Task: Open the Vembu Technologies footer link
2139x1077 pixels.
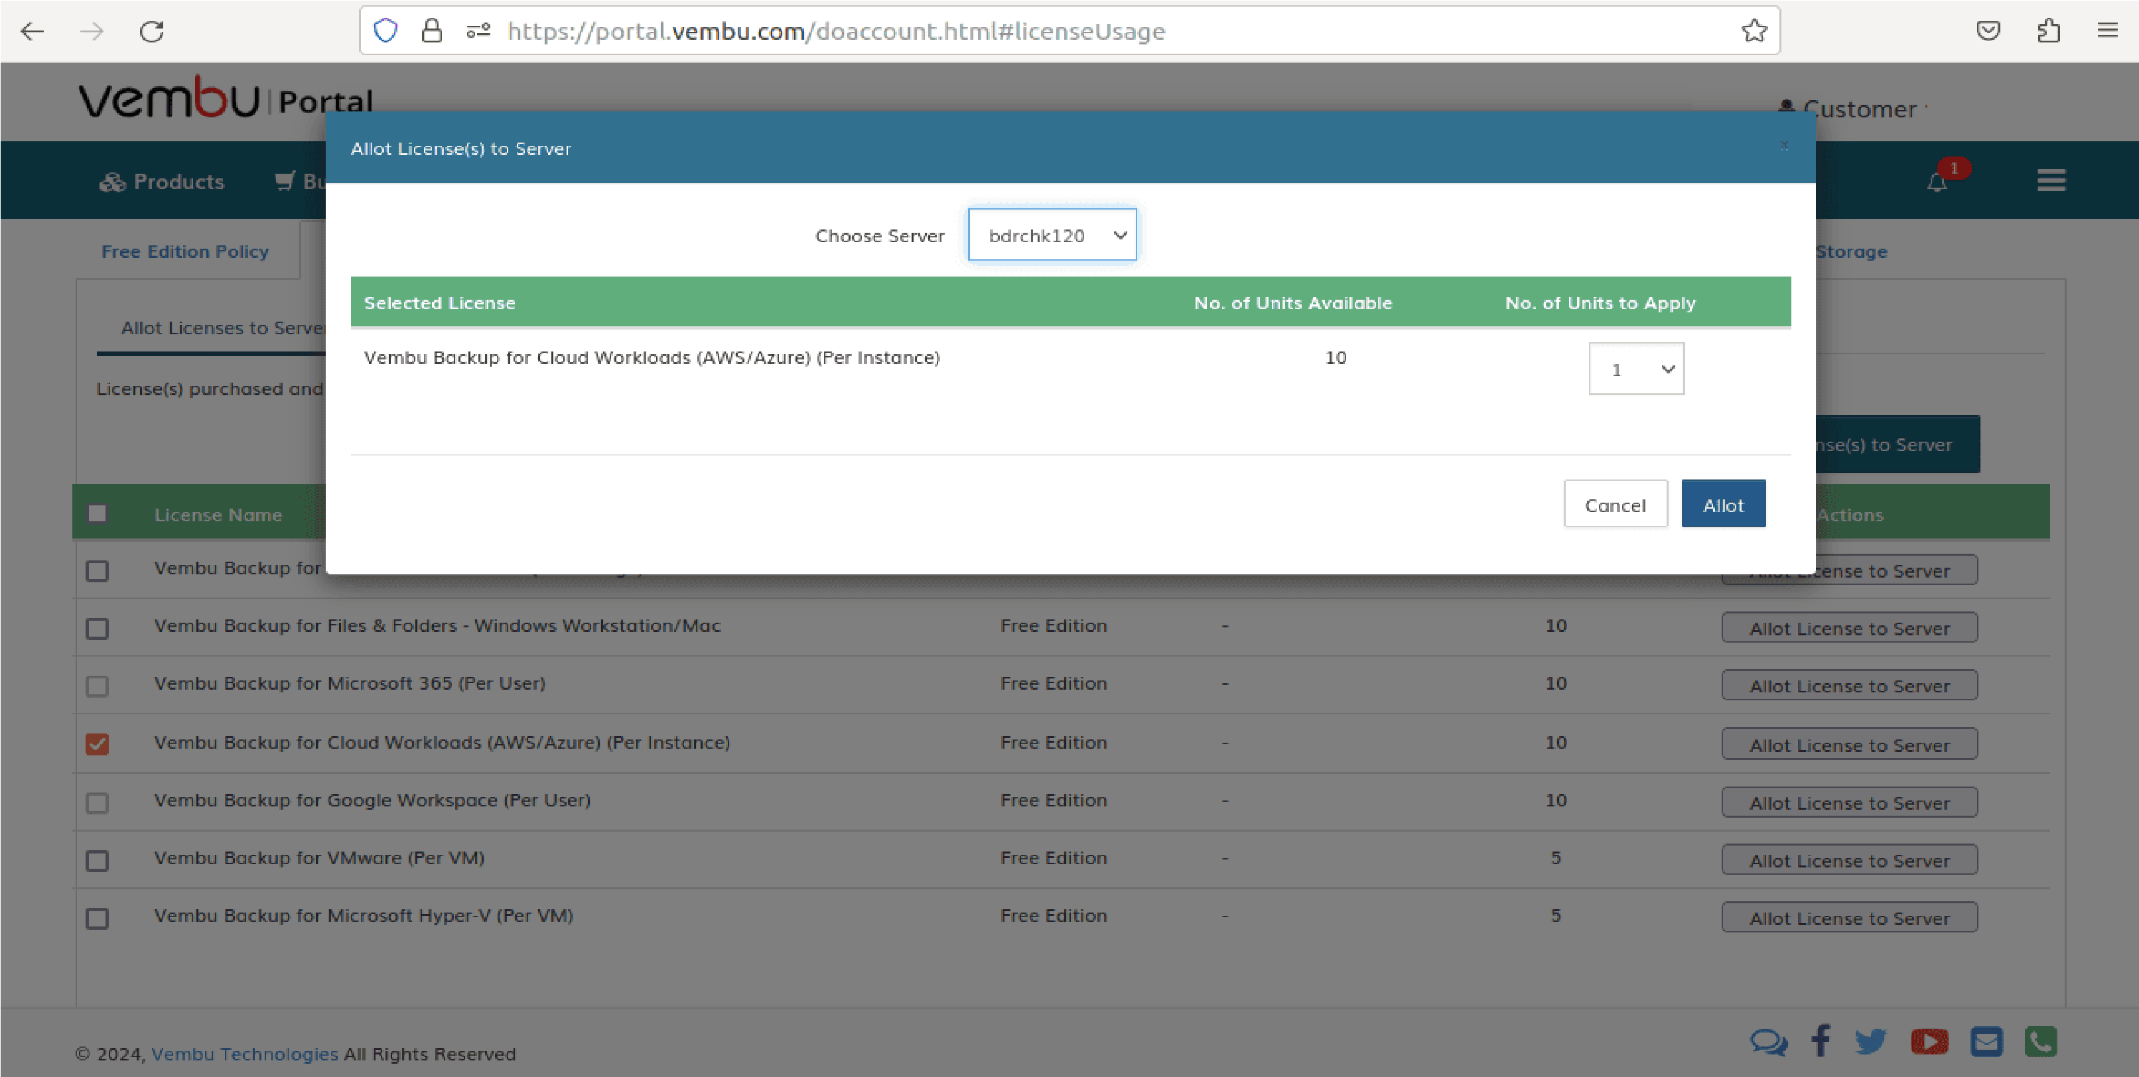Action: (244, 1054)
